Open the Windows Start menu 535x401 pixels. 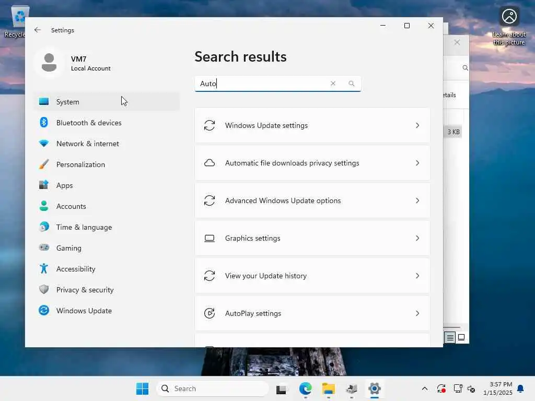click(x=142, y=388)
